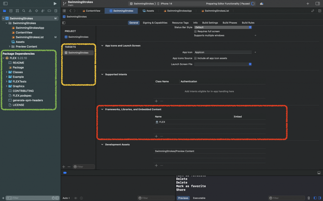Open the Test navigator diamond icon
This screenshot has width=323, height=201.
click(x=37, y=11)
